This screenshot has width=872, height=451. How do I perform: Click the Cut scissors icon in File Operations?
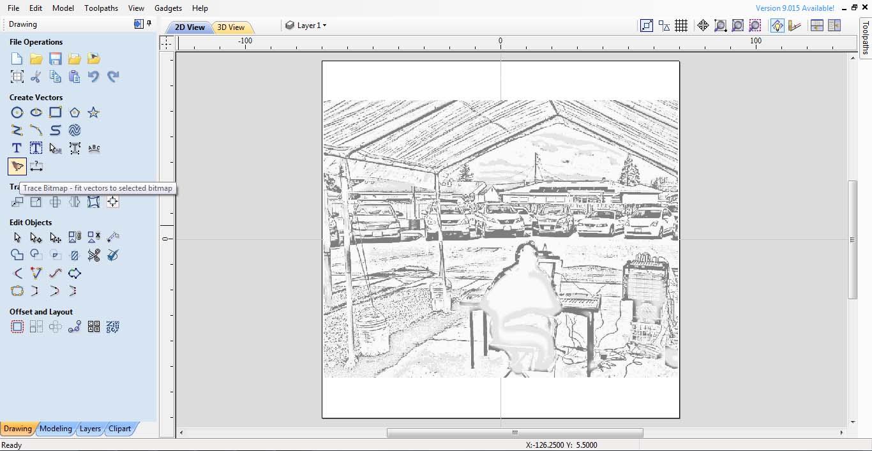tap(36, 77)
